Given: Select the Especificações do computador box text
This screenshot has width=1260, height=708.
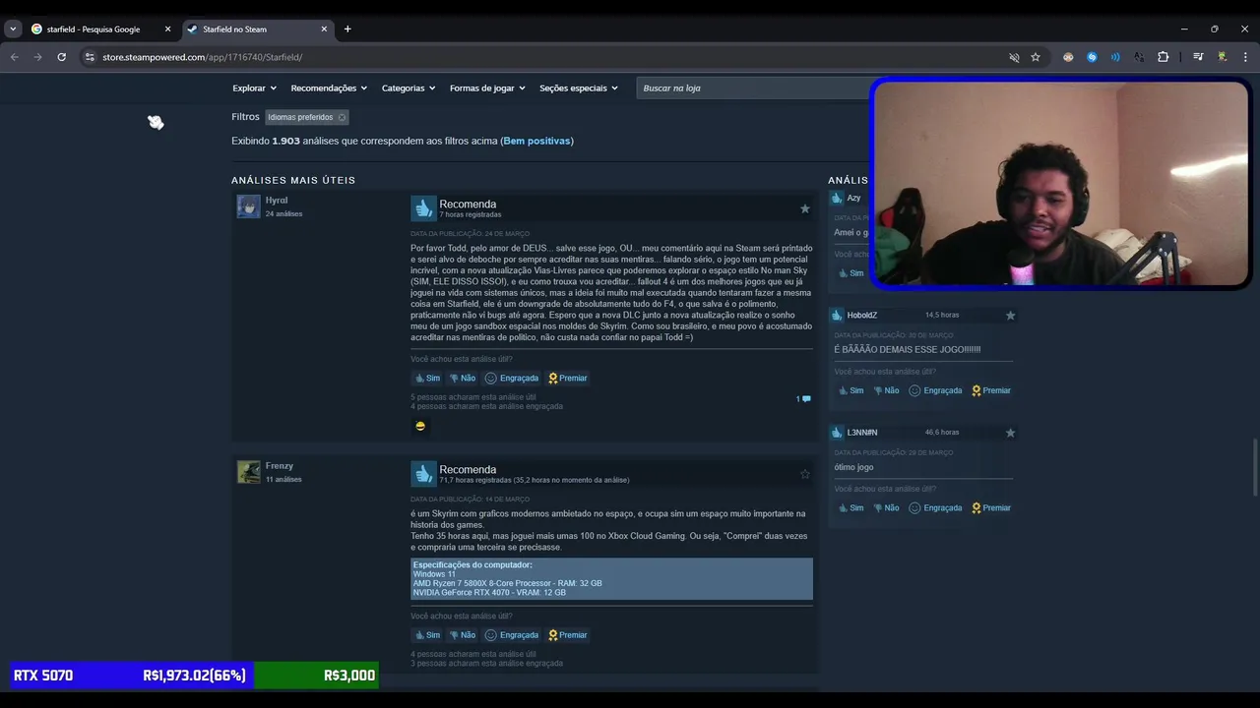Looking at the screenshot, I should (x=611, y=579).
